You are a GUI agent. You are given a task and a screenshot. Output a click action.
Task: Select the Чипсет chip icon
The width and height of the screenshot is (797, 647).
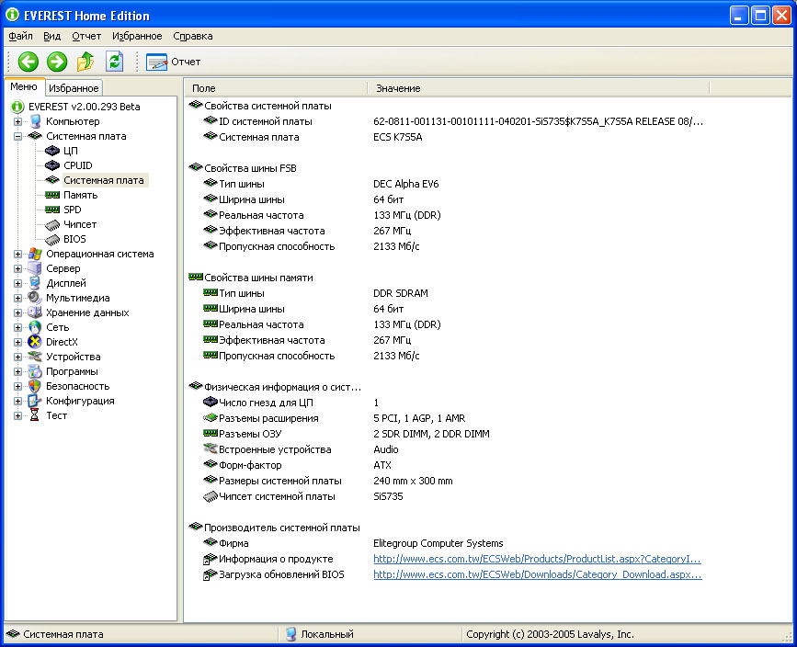coord(51,224)
